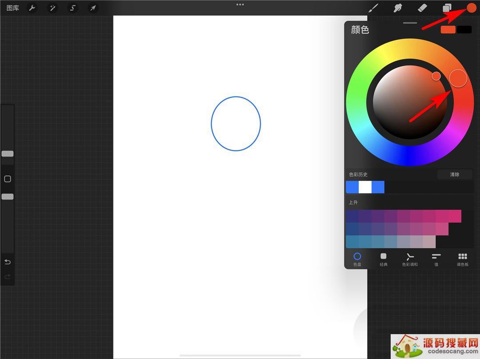
Task: Tap the square modify button on sidebar
Action: 8,179
